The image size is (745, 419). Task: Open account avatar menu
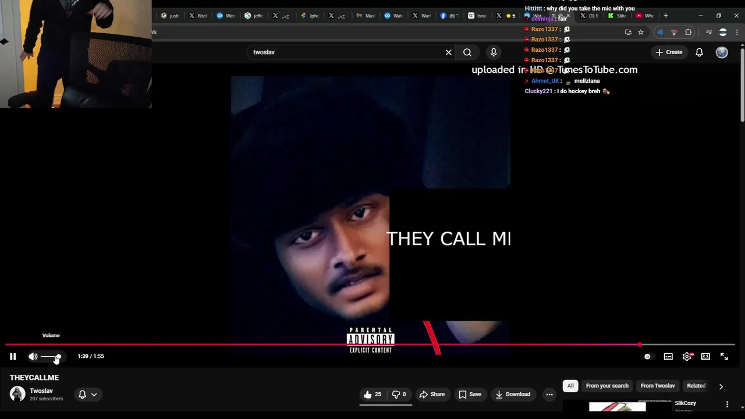[722, 52]
